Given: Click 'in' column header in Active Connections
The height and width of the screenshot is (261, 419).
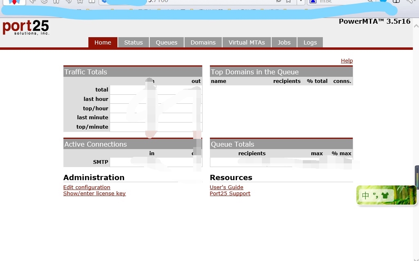Looking at the screenshot, I should point(152,154).
